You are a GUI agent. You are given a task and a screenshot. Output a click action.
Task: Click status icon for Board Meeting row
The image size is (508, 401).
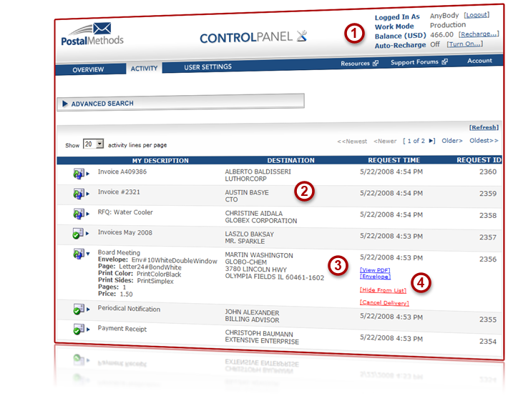click(x=79, y=254)
